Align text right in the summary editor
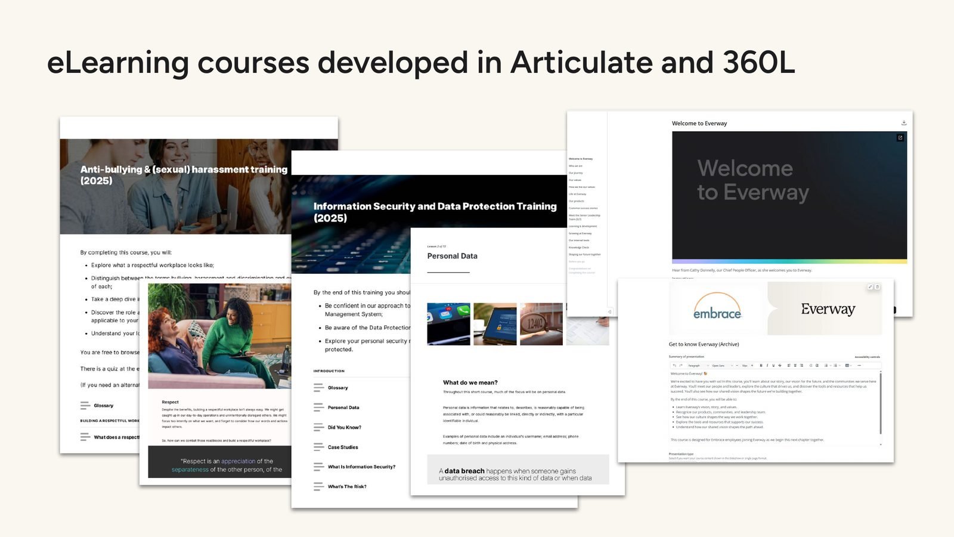Viewport: 954px width, 537px height. click(801, 365)
